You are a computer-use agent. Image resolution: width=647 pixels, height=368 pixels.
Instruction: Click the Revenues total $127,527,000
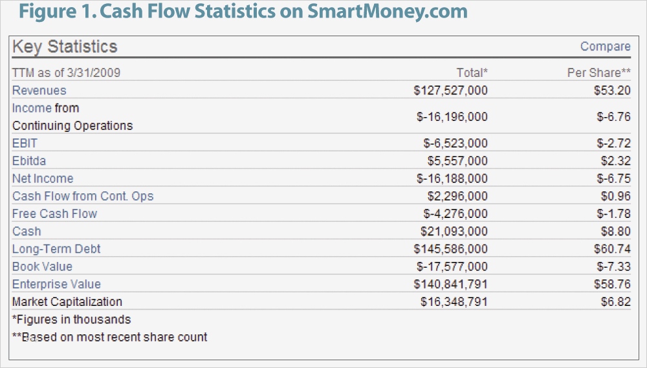450,91
